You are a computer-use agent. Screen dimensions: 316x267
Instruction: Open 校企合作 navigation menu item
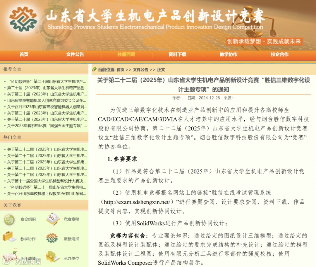280,54
